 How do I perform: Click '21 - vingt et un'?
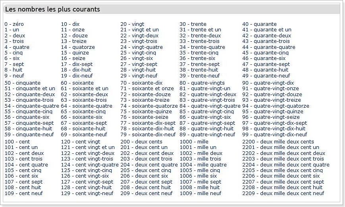139,30
